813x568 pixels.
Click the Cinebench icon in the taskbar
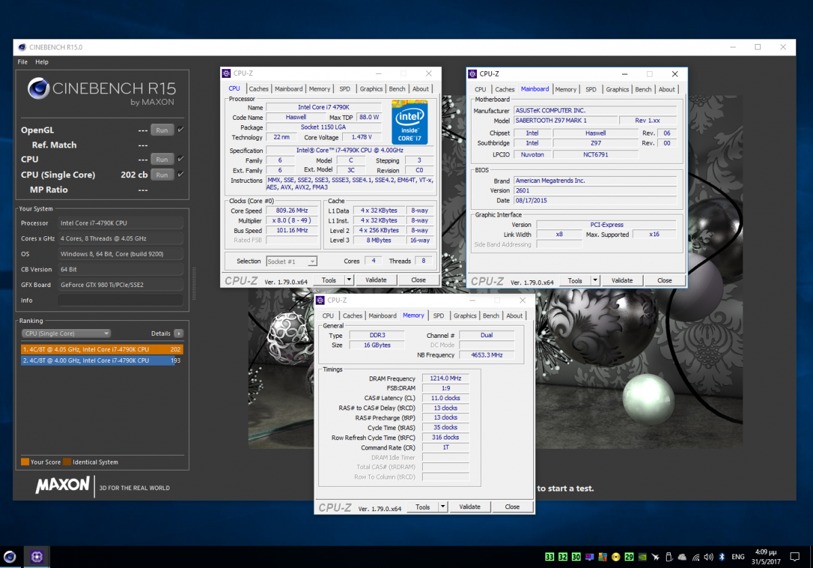(10, 556)
